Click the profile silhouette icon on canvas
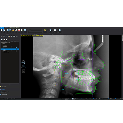This screenshot has height=123, width=123. [x=23, y=66]
